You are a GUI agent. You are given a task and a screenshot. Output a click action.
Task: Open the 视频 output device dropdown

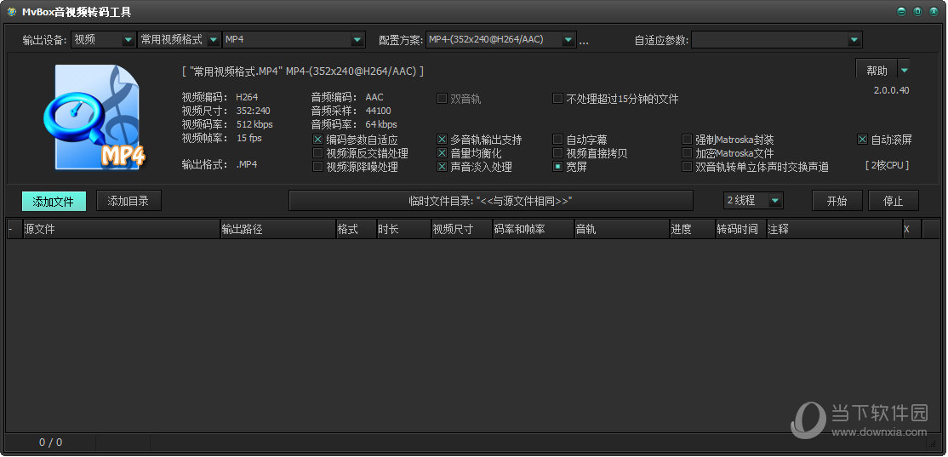coord(103,40)
